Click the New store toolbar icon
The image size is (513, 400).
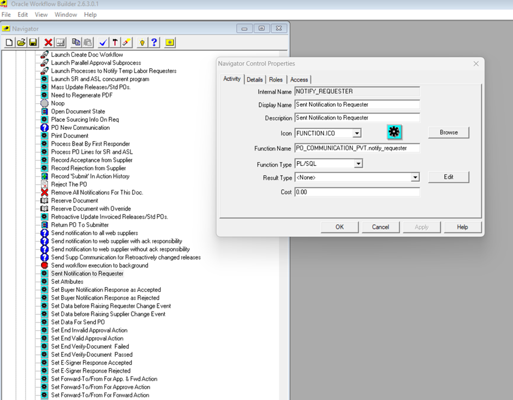click(9, 43)
